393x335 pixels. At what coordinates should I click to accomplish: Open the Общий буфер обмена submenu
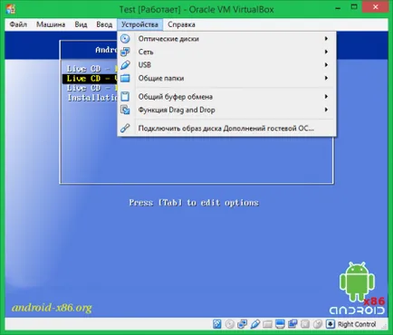coord(226,97)
